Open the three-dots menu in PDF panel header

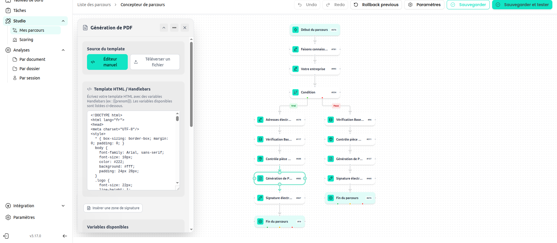174,28
